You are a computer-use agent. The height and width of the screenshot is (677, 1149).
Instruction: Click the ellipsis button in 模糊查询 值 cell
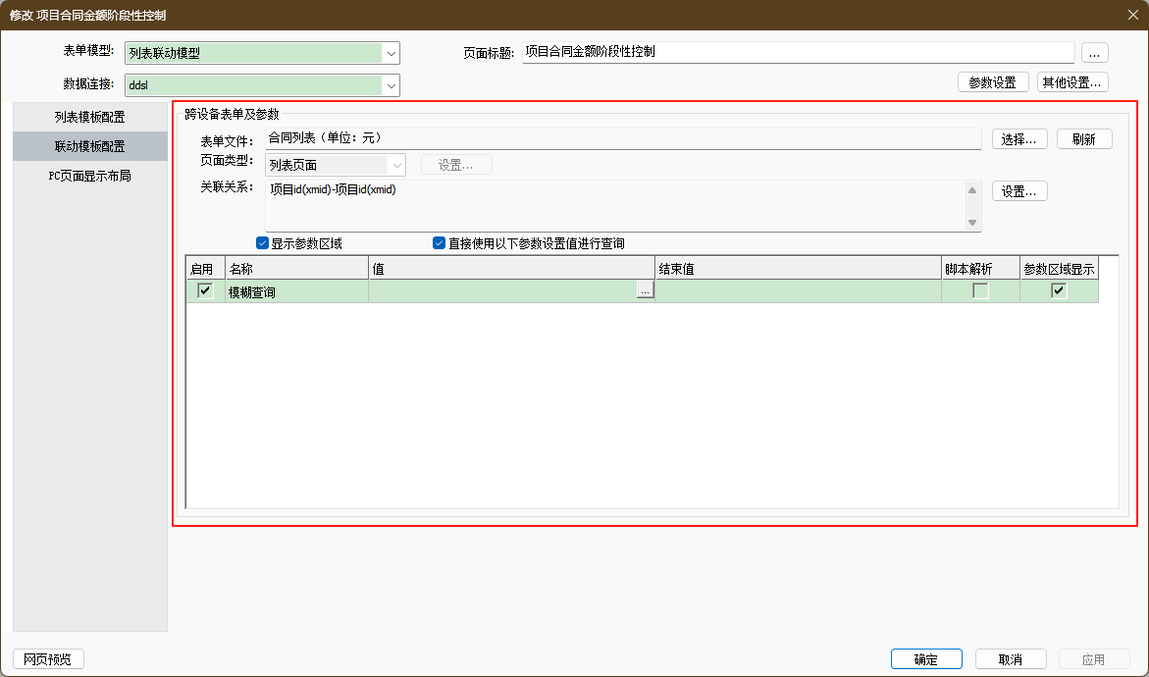click(645, 290)
